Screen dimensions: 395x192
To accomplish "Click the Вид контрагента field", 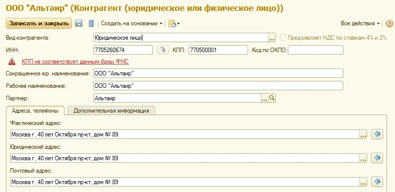I will tap(181, 38).
